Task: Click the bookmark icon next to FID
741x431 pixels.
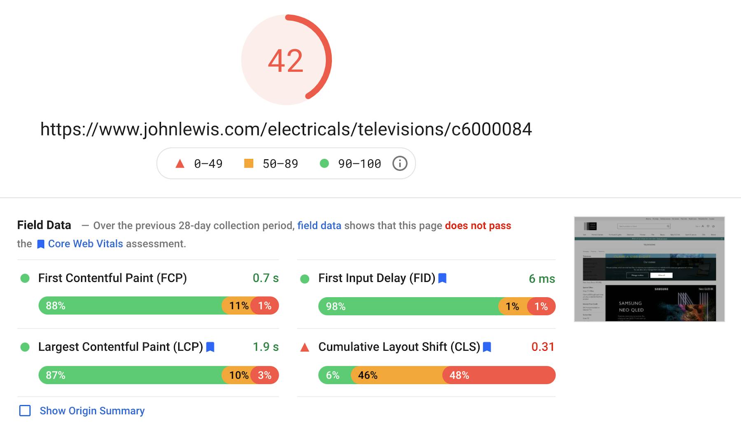Action: coord(443,278)
